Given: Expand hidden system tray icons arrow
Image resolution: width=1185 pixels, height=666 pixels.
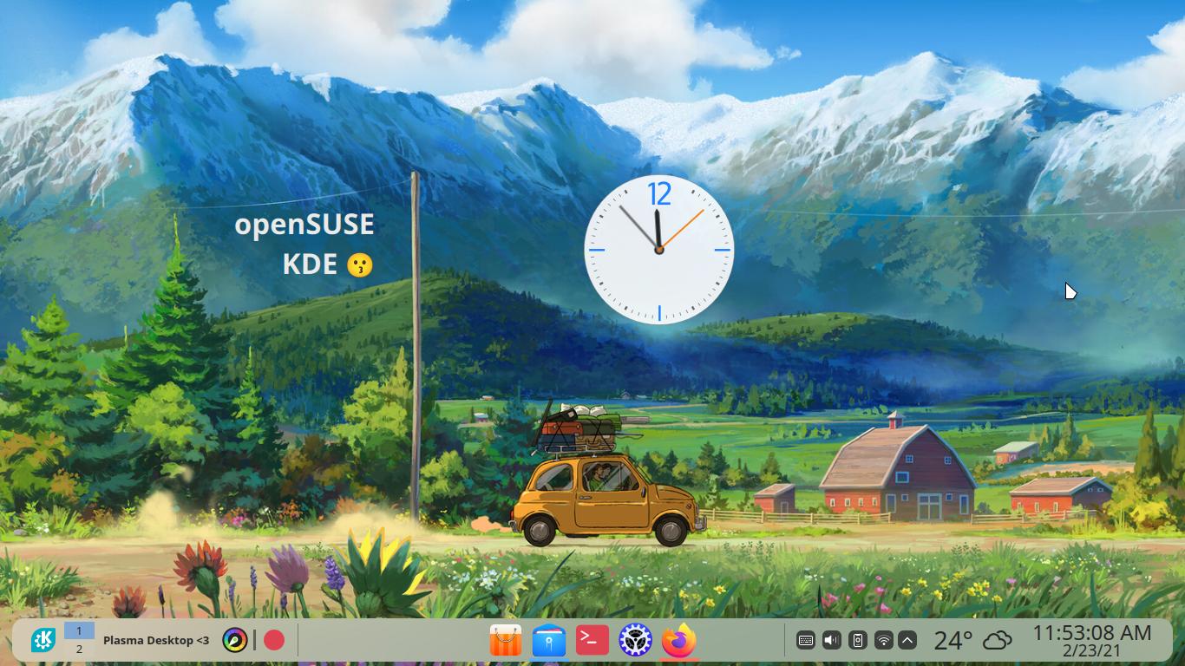Looking at the screenshot, I should (907, 640).
